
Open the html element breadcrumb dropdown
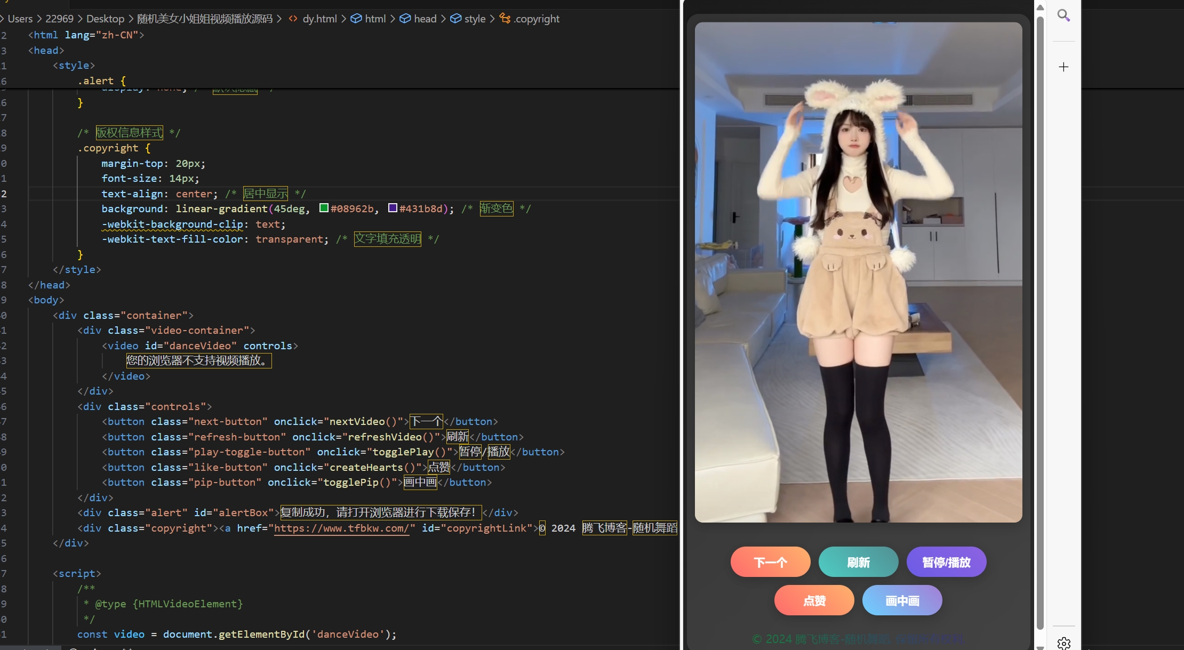coord(375,19)
